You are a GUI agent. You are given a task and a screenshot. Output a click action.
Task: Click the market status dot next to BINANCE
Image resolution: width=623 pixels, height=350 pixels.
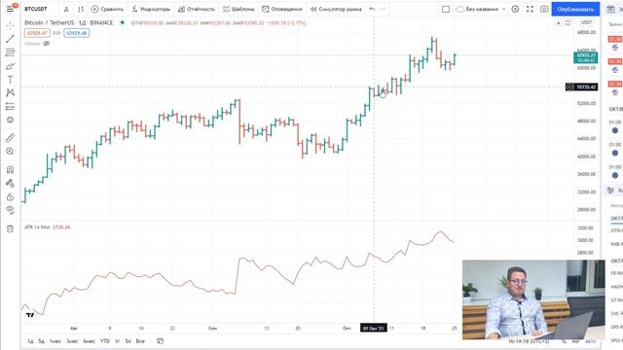123,22
